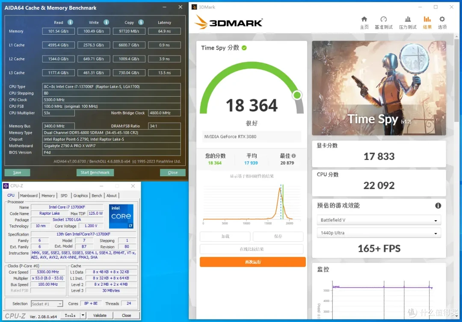
Task: Click the compare results online button
Action: coord(252,249)
